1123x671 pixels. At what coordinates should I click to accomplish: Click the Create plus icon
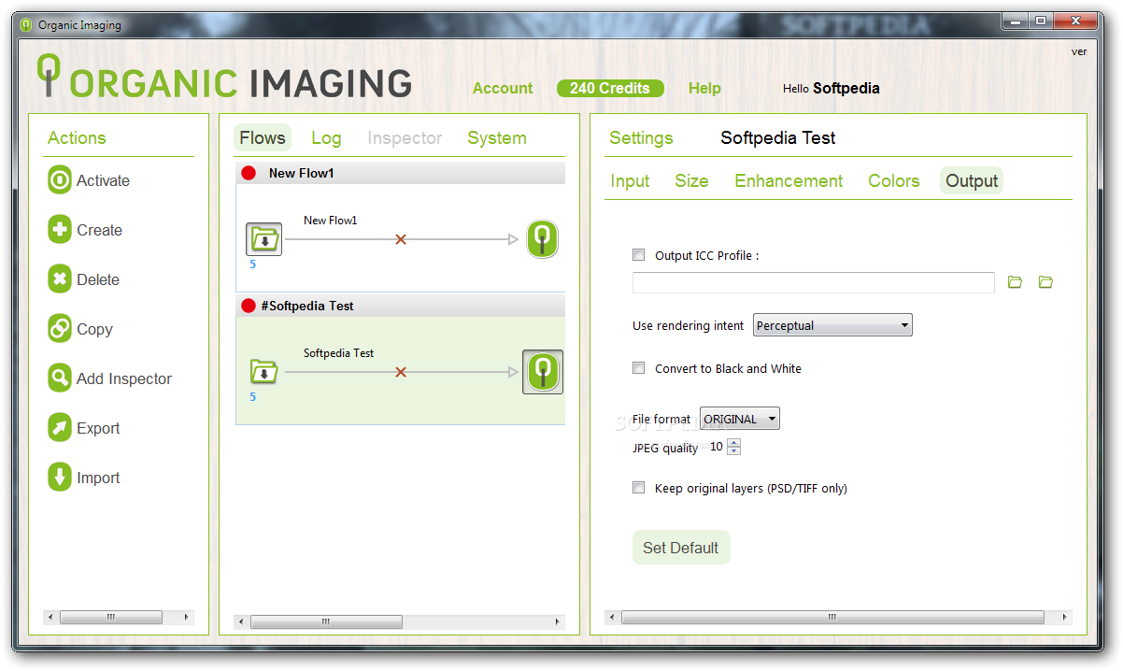60,230
